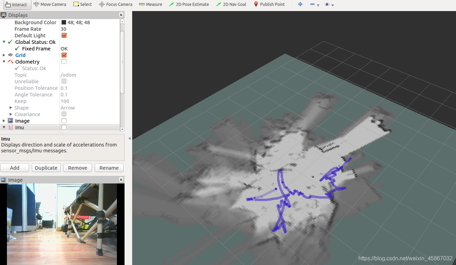This screenshot has width=456, height=265.
Task: Click the Background Color swatch
Action: (64, 22)
